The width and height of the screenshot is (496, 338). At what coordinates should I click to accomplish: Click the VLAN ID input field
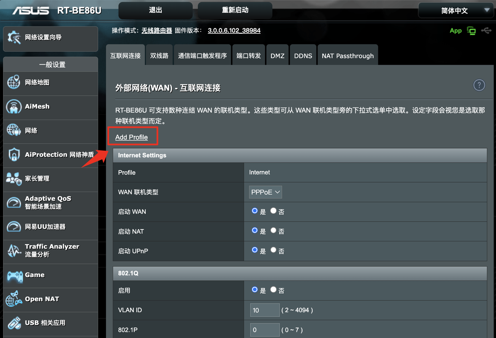pyautogui.click(x=265, y=310)
